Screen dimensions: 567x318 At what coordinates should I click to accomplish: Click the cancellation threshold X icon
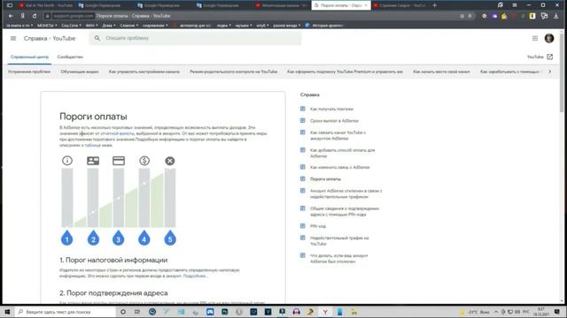coord(170,161)
